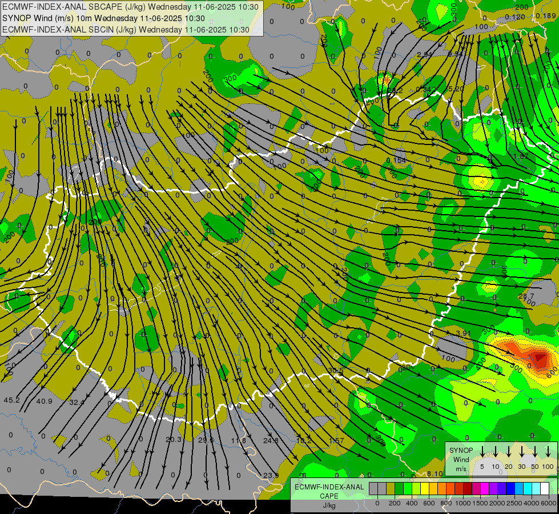Click the CIN value 10.2

coord(304,440)
